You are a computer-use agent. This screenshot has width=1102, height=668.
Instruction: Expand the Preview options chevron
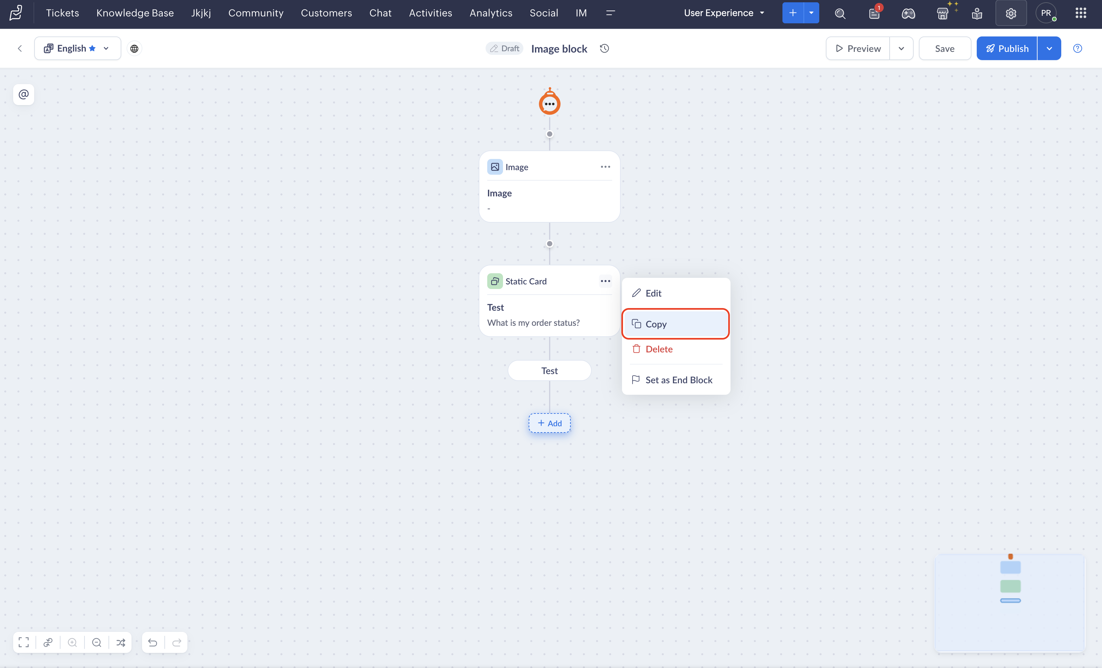(901, 48)
